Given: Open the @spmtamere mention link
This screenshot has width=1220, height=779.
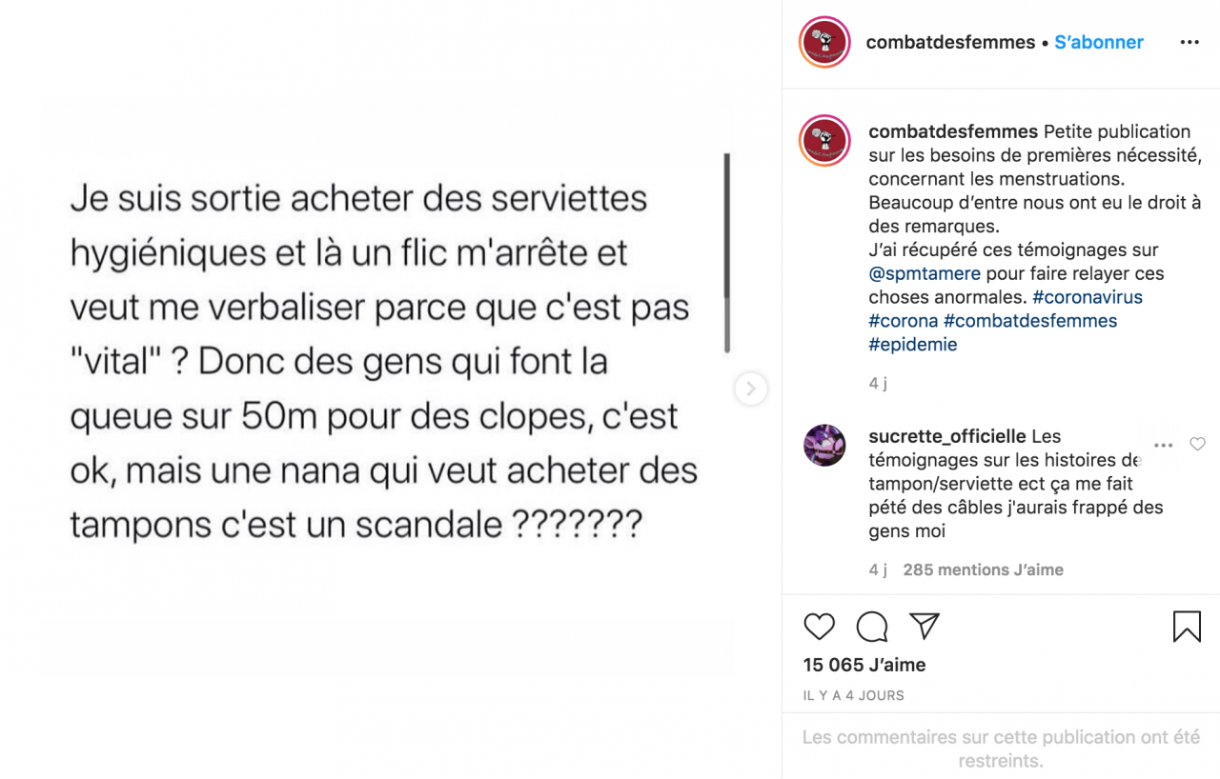Looking at the screenshot, I should 923,273.
